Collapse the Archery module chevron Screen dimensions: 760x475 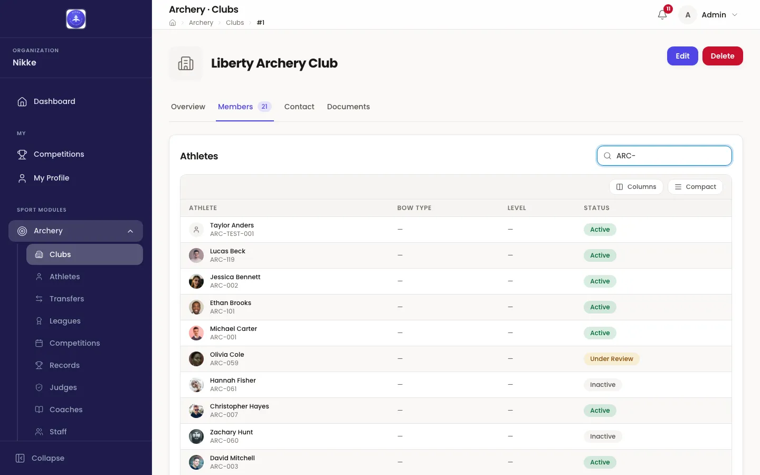tap(130, 231)
